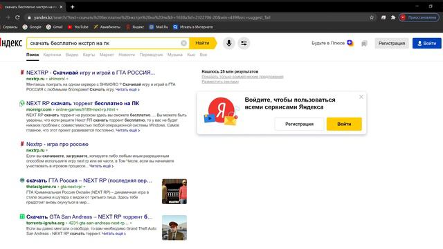The height and width of the screenshot is (249, 443).
Task: Bookmark this page with star icon
Action: 372,17
